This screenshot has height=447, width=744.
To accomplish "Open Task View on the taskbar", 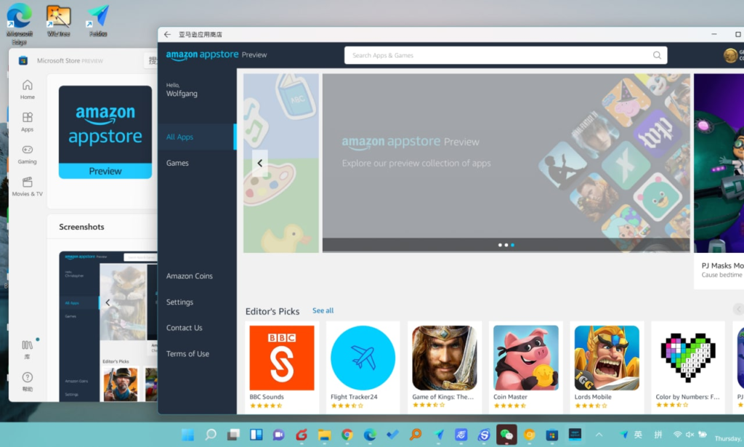I will pyautogui.click(x=233, y=435).
